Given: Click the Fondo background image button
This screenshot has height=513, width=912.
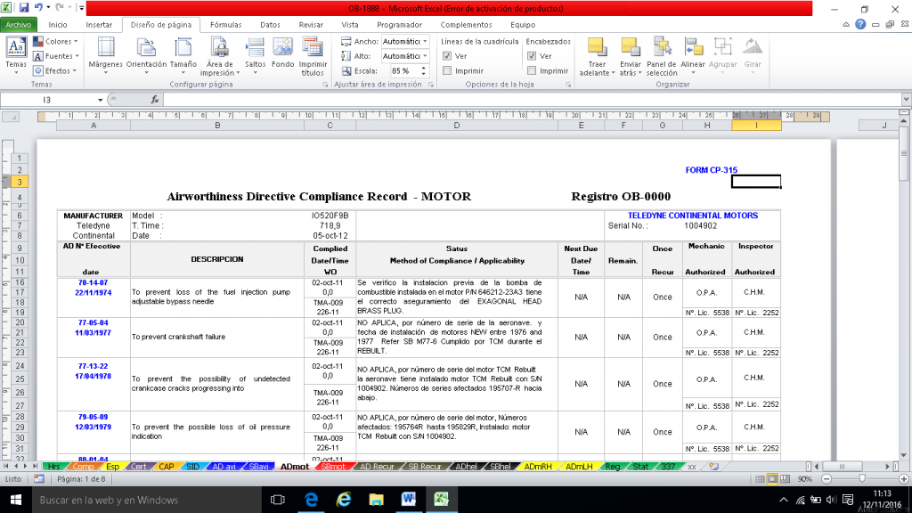Looking at the screenshot, I should (x=282, y=53).
